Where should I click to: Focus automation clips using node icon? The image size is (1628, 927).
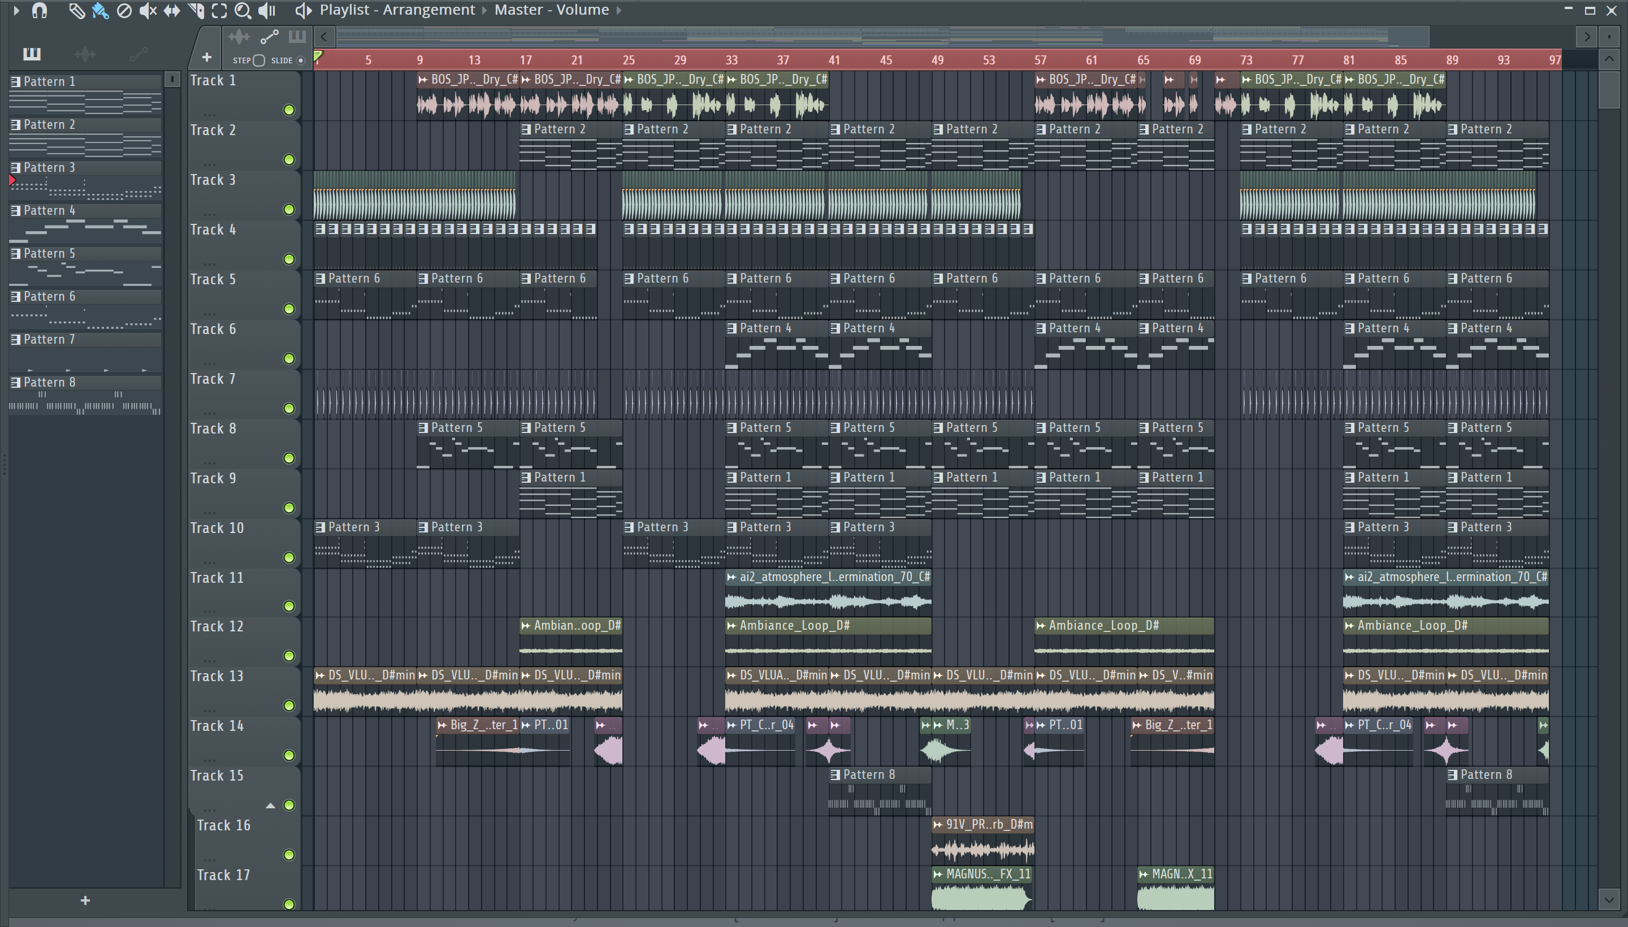tap(269, 37)
